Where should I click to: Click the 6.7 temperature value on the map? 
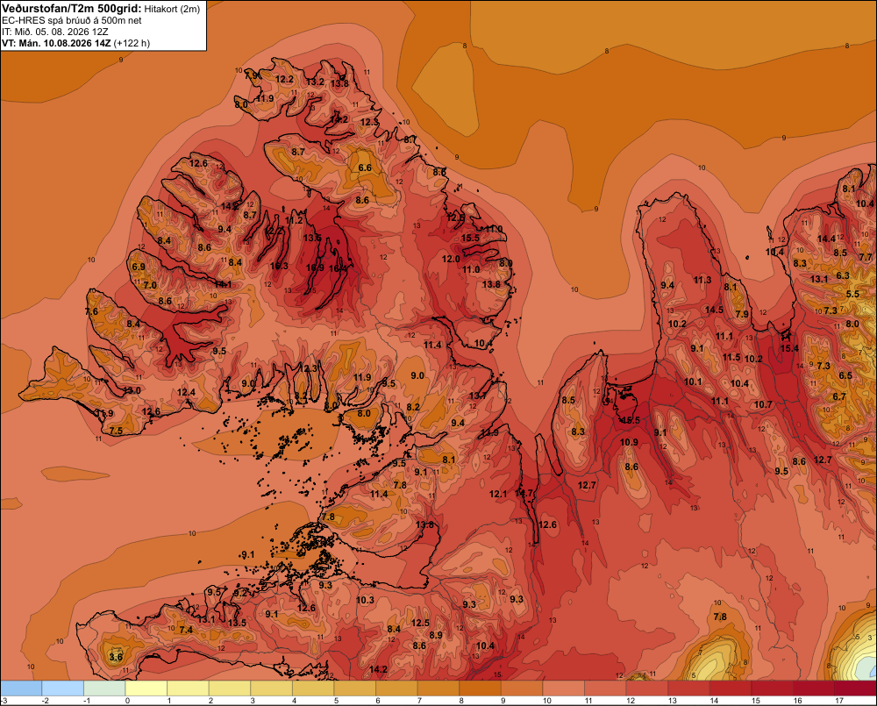[839, 396]
